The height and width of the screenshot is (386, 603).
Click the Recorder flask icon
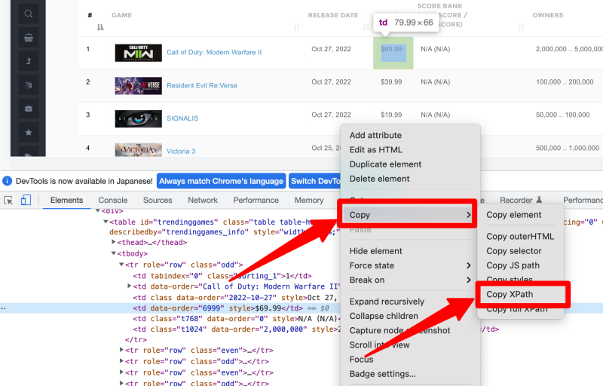(539, 200)
